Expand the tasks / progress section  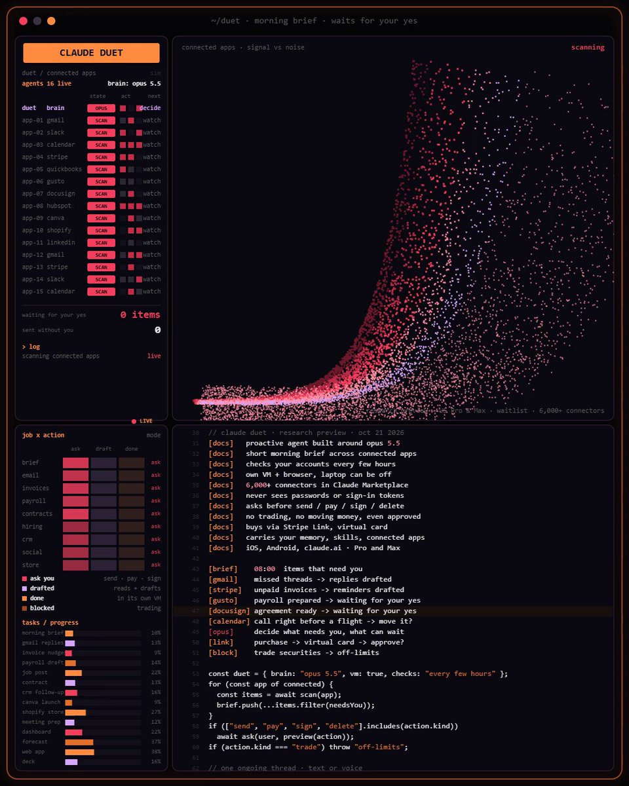50,622
